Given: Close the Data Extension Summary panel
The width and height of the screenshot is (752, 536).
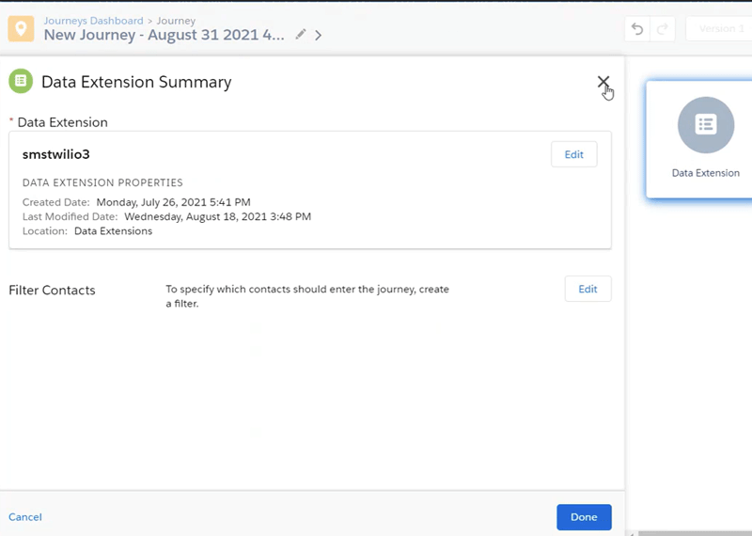Looking at the screenshot, I should point(603,83).
